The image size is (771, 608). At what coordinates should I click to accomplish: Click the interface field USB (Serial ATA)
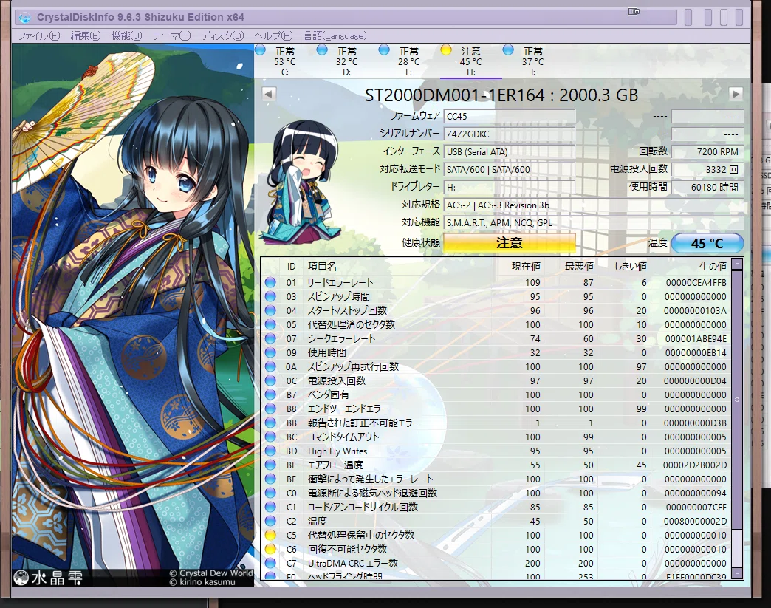click(510, 151)
